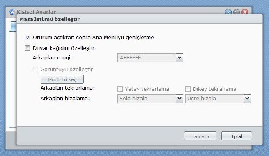Click the Kişisel Ayarlar user icon in title bar
Viewport: 269px width, 156px height.
pos(12,11)
